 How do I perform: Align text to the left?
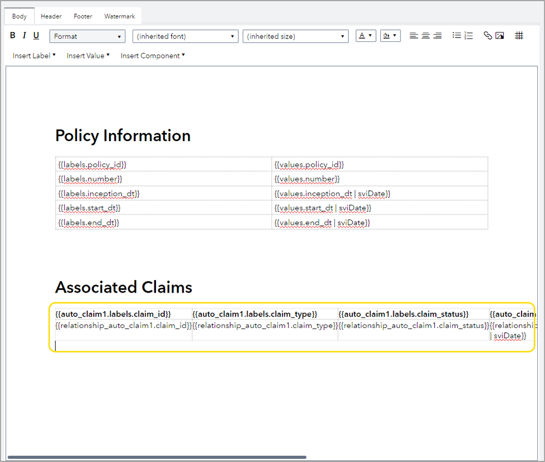(414, 36)
